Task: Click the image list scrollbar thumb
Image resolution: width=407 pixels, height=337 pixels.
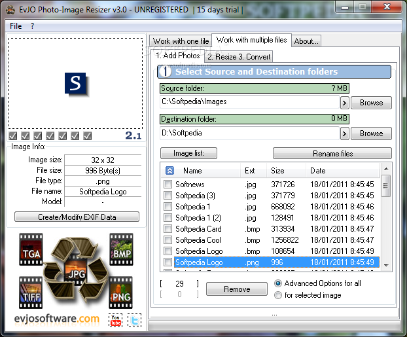Action: coord(385,186)
